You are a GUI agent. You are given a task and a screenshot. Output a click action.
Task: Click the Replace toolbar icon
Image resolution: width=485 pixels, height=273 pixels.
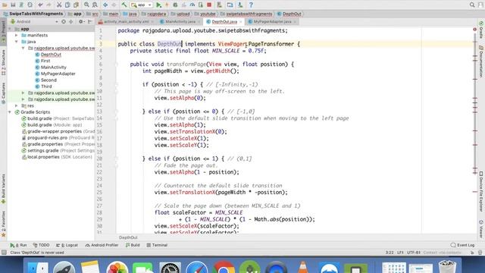click(x=95, y=5)
